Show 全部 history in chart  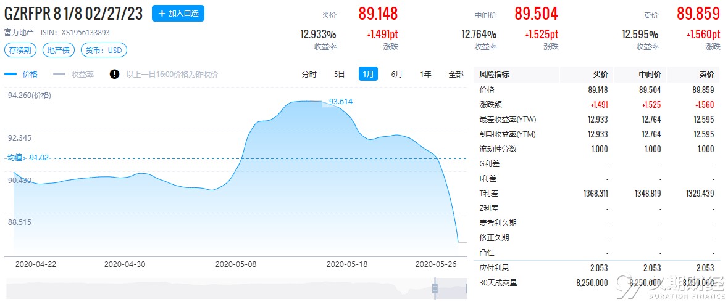(x=456, y=74)
